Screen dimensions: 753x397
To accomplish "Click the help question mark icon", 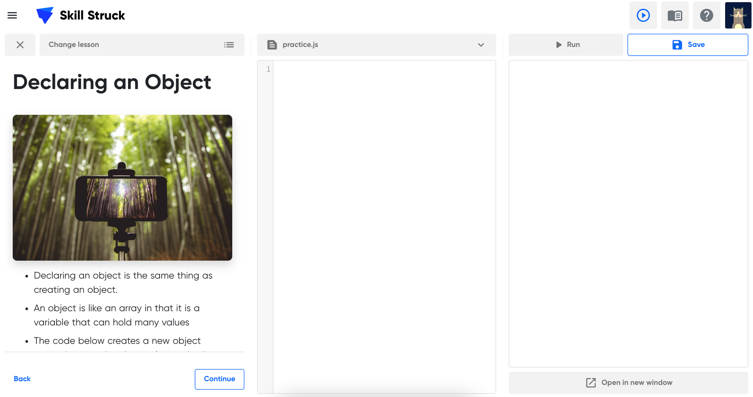I will tap(706, 15).
